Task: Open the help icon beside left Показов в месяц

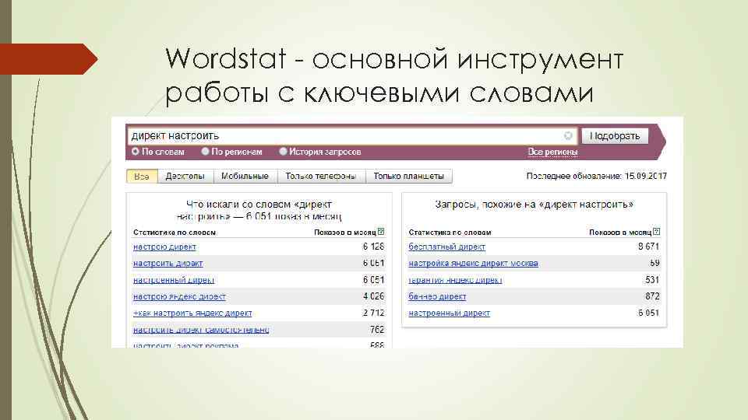Action: [x=381, y=232]
